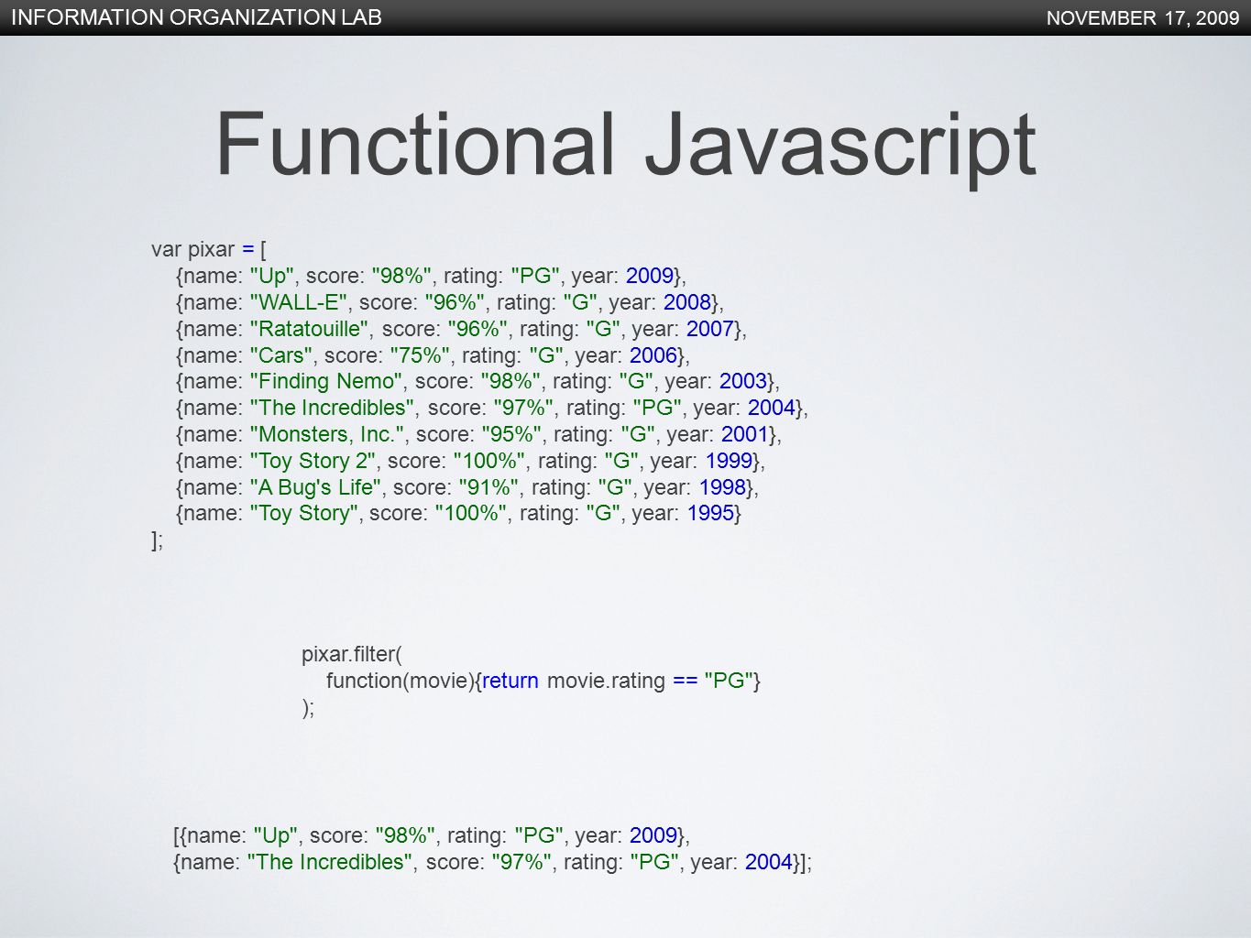This screenshot has width=1251, height=938.
Task: Click the array row for "Ratatouille"
Action: (461, 328)
